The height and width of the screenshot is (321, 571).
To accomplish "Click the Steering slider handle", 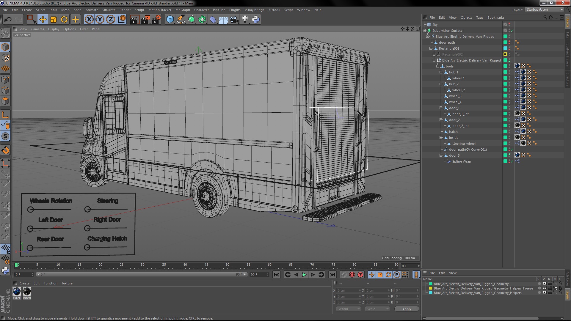I will pyautogui.click(x=87, y=210).
